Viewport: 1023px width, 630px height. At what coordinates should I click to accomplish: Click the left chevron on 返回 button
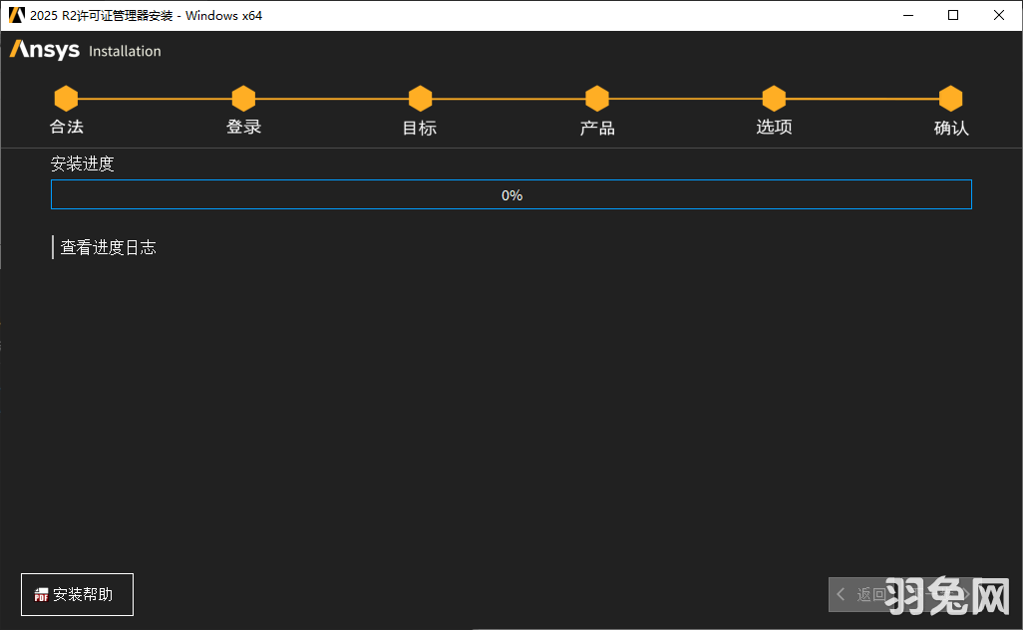click(841, 595)
